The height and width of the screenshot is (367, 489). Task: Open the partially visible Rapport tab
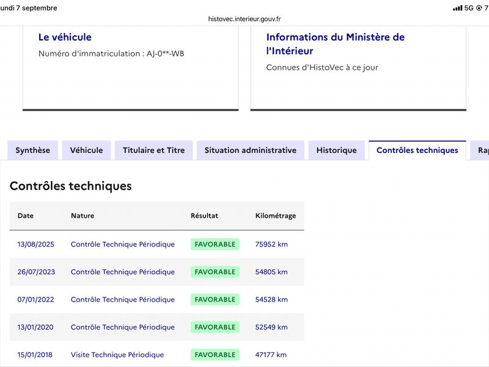pos(480,150)
